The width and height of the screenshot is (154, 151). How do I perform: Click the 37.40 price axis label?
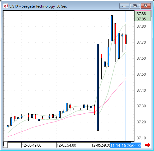(141, 90)
